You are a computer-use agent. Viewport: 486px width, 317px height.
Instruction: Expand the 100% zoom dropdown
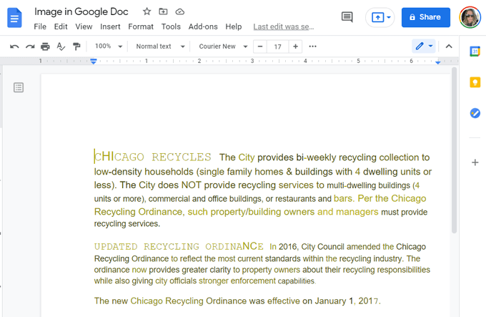point(109,47)
